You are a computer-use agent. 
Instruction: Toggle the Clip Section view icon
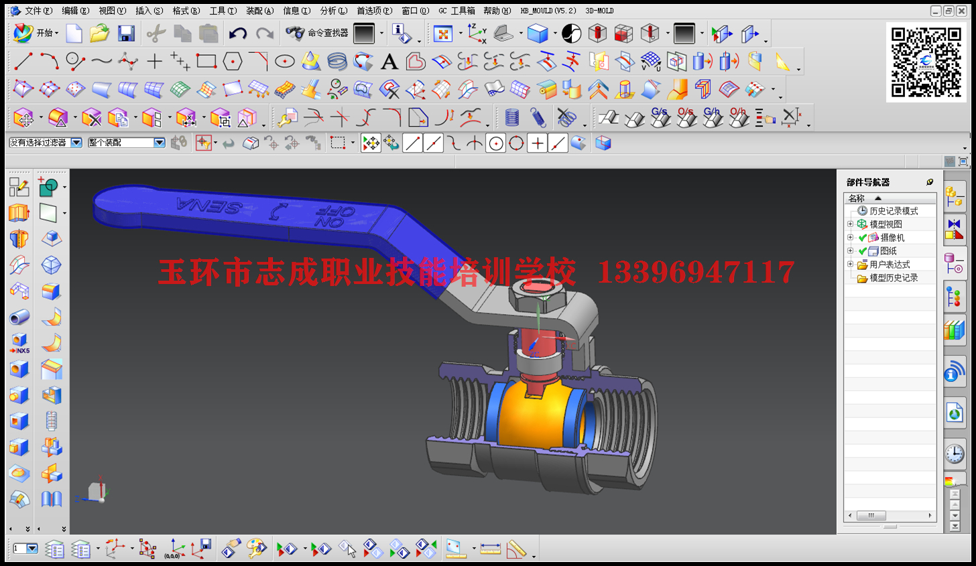tap(623, 33)
